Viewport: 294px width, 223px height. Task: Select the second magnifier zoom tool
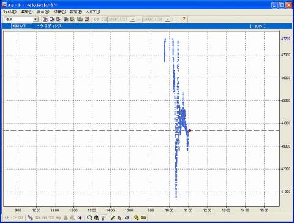tap(96, 217)
